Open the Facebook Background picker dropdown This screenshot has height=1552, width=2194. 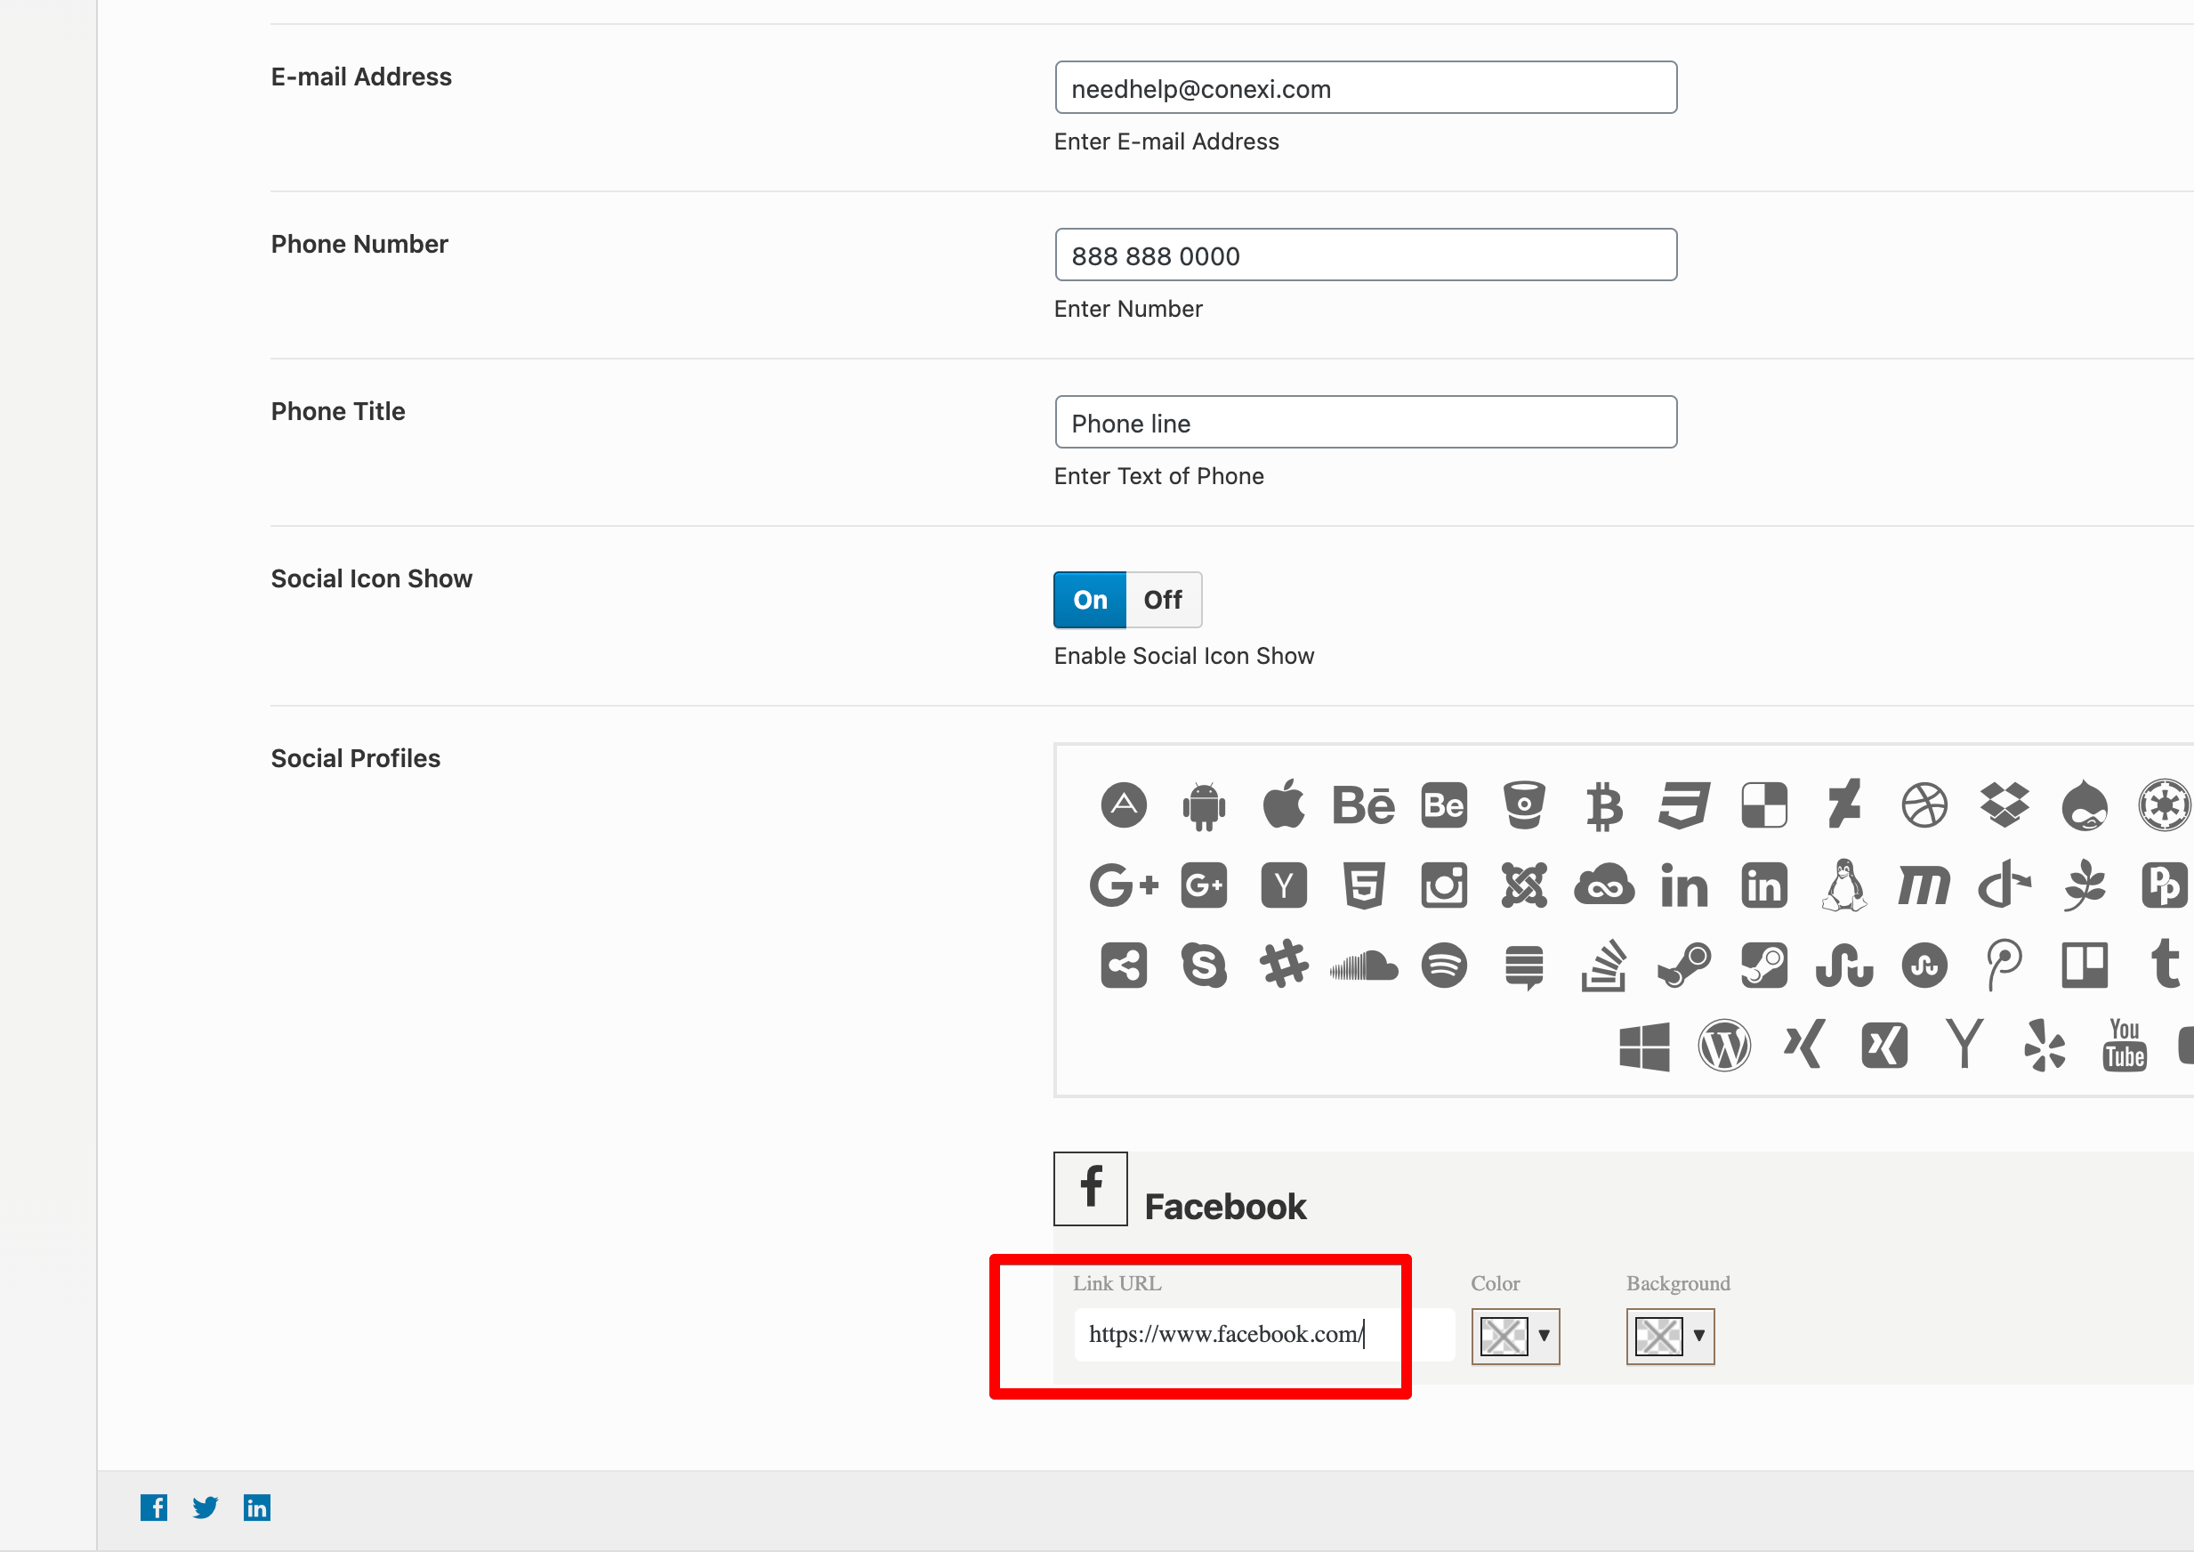click(1698, 1336)
